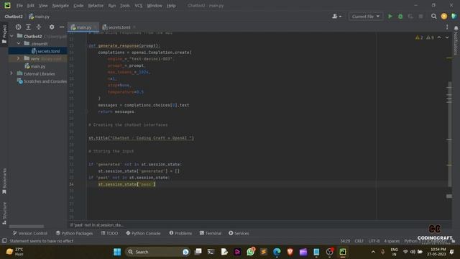The height and width of the screenshot is (259, 460).
Task: Go to next highlighted error arrow
Action: click(447, 37)
